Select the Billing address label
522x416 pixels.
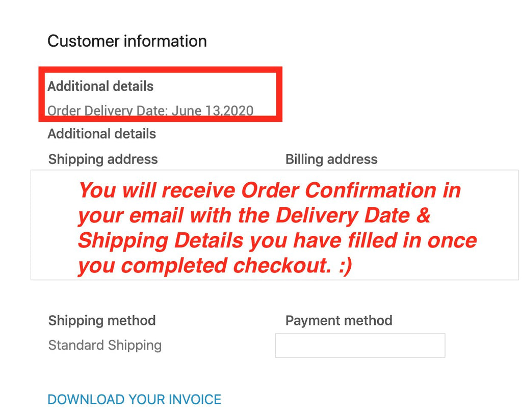click(x=331, y=159)
